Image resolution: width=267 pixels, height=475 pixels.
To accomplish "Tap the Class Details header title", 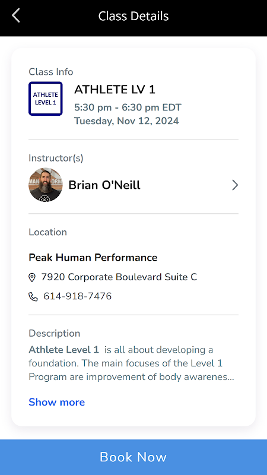I will click(x=133, y=16).
